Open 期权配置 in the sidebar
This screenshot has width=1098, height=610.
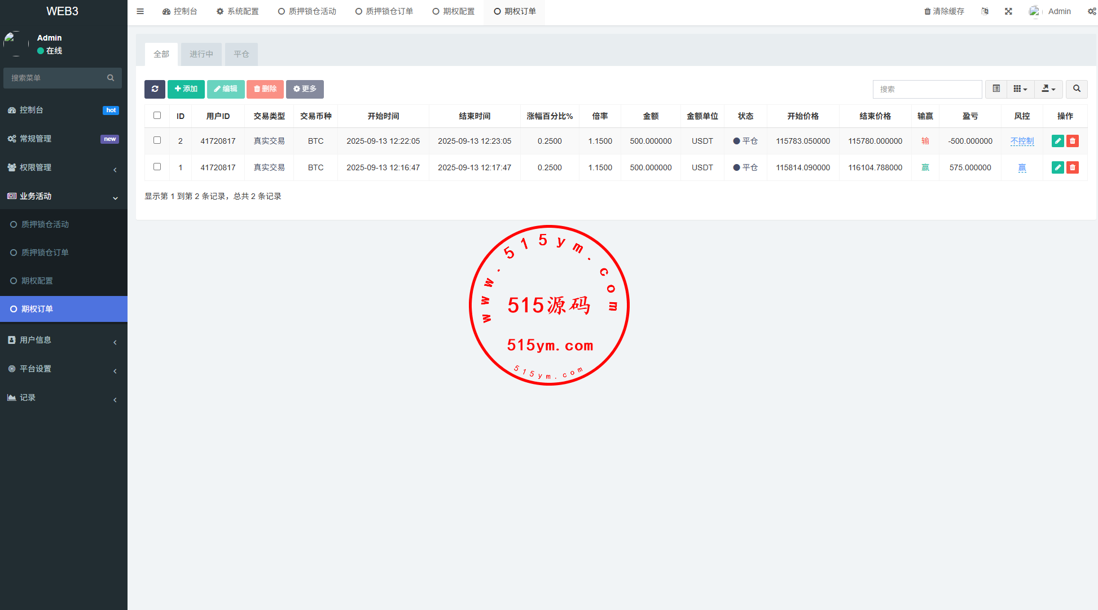tap(37, 281)
